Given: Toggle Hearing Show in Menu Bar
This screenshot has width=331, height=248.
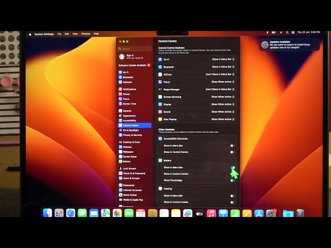Looking at the screenshot, I should 232,196.
